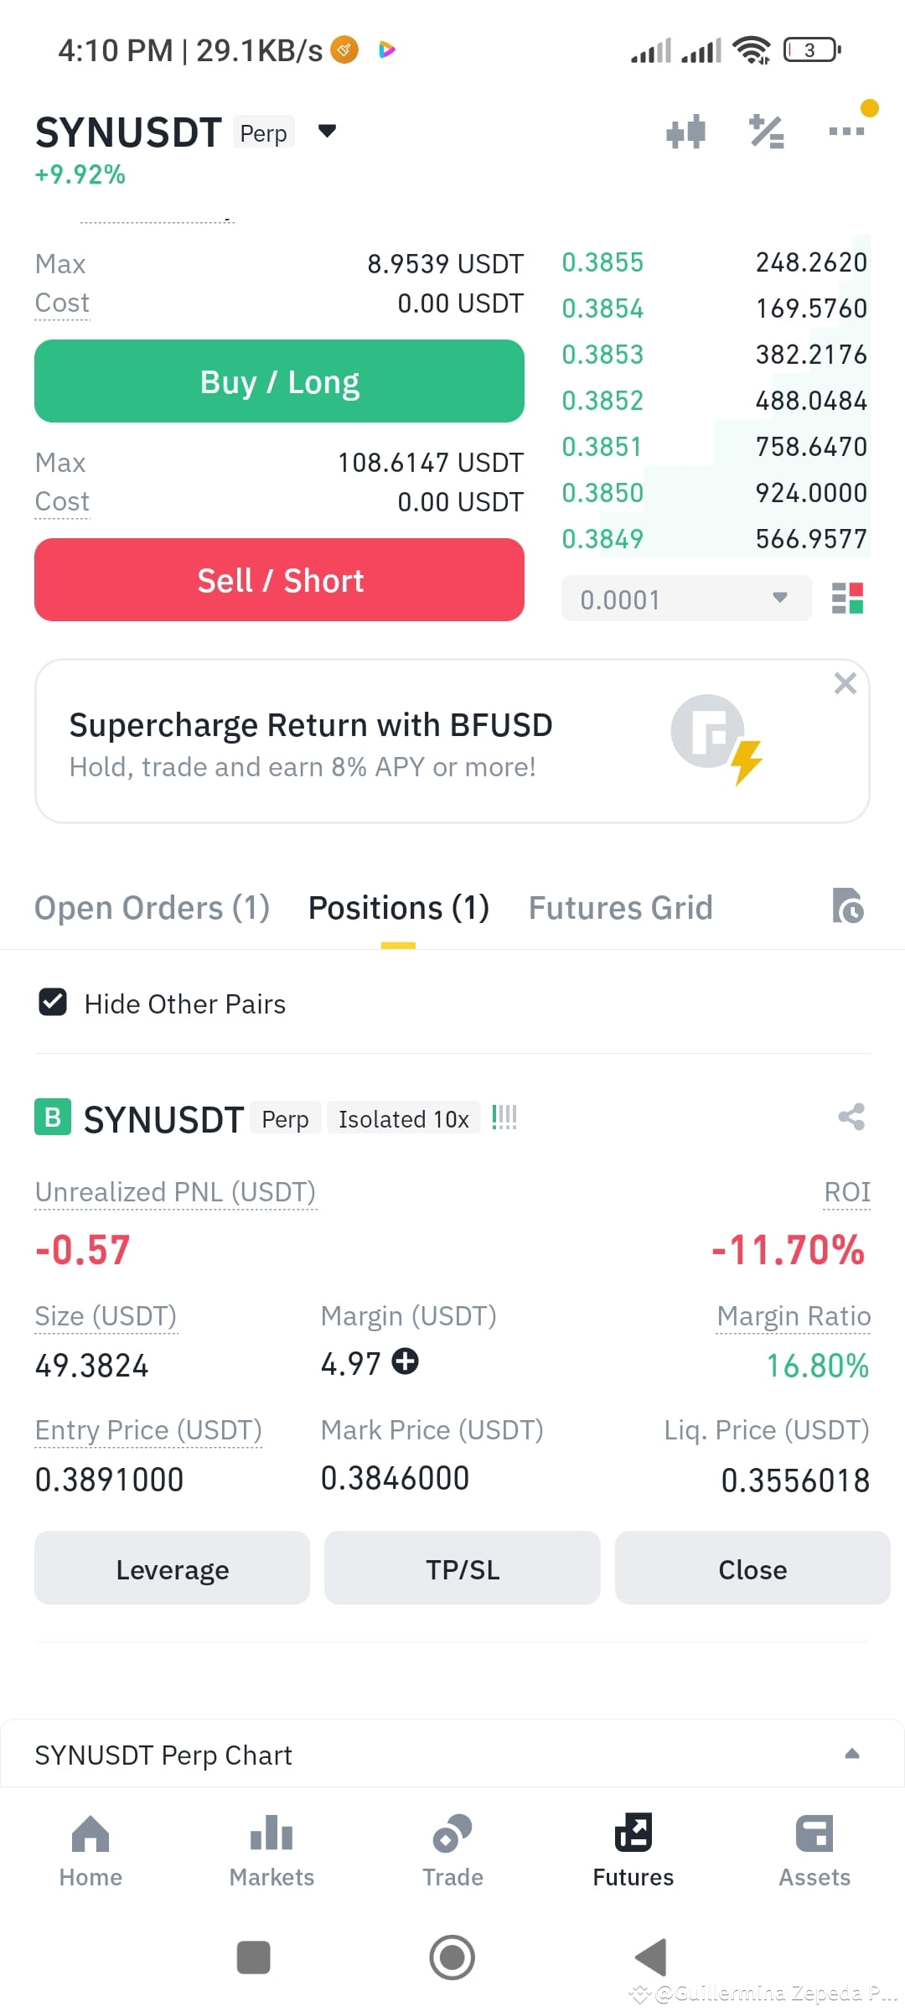This screenshot has width=905, height=2012.
Task: Go to the Assets tab
Action: 814,1851
